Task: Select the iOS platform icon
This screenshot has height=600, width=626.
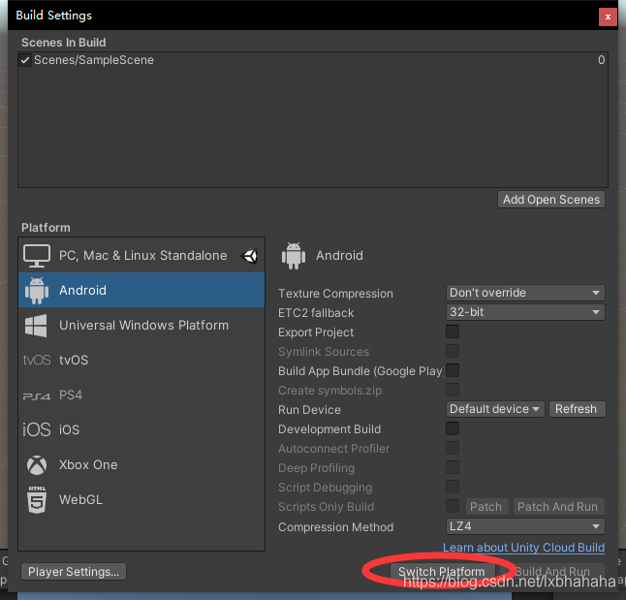Action: tap(37, 429)
